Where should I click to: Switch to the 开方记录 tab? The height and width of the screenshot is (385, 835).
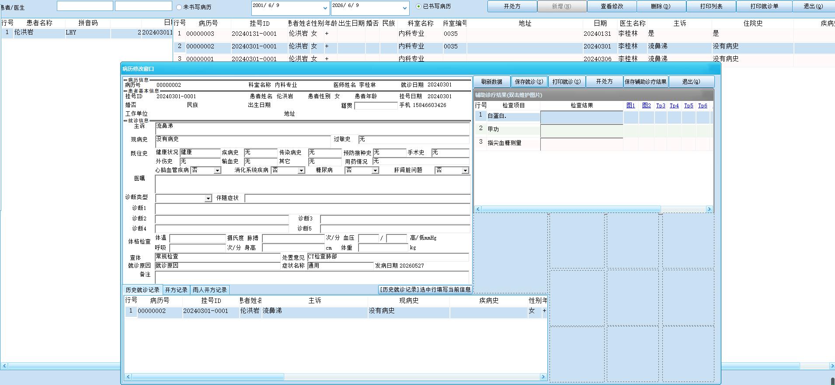(x=176, y=290)
